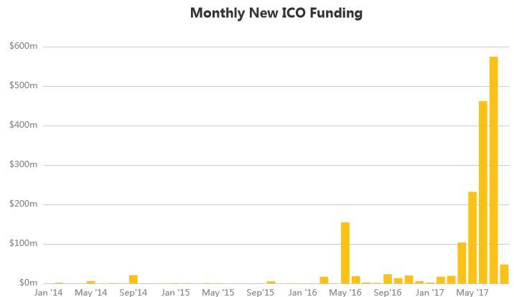Click the Jan '17 x-axis label
The height and width of the screenshot is (297, 514).
(x=429, y=293)
